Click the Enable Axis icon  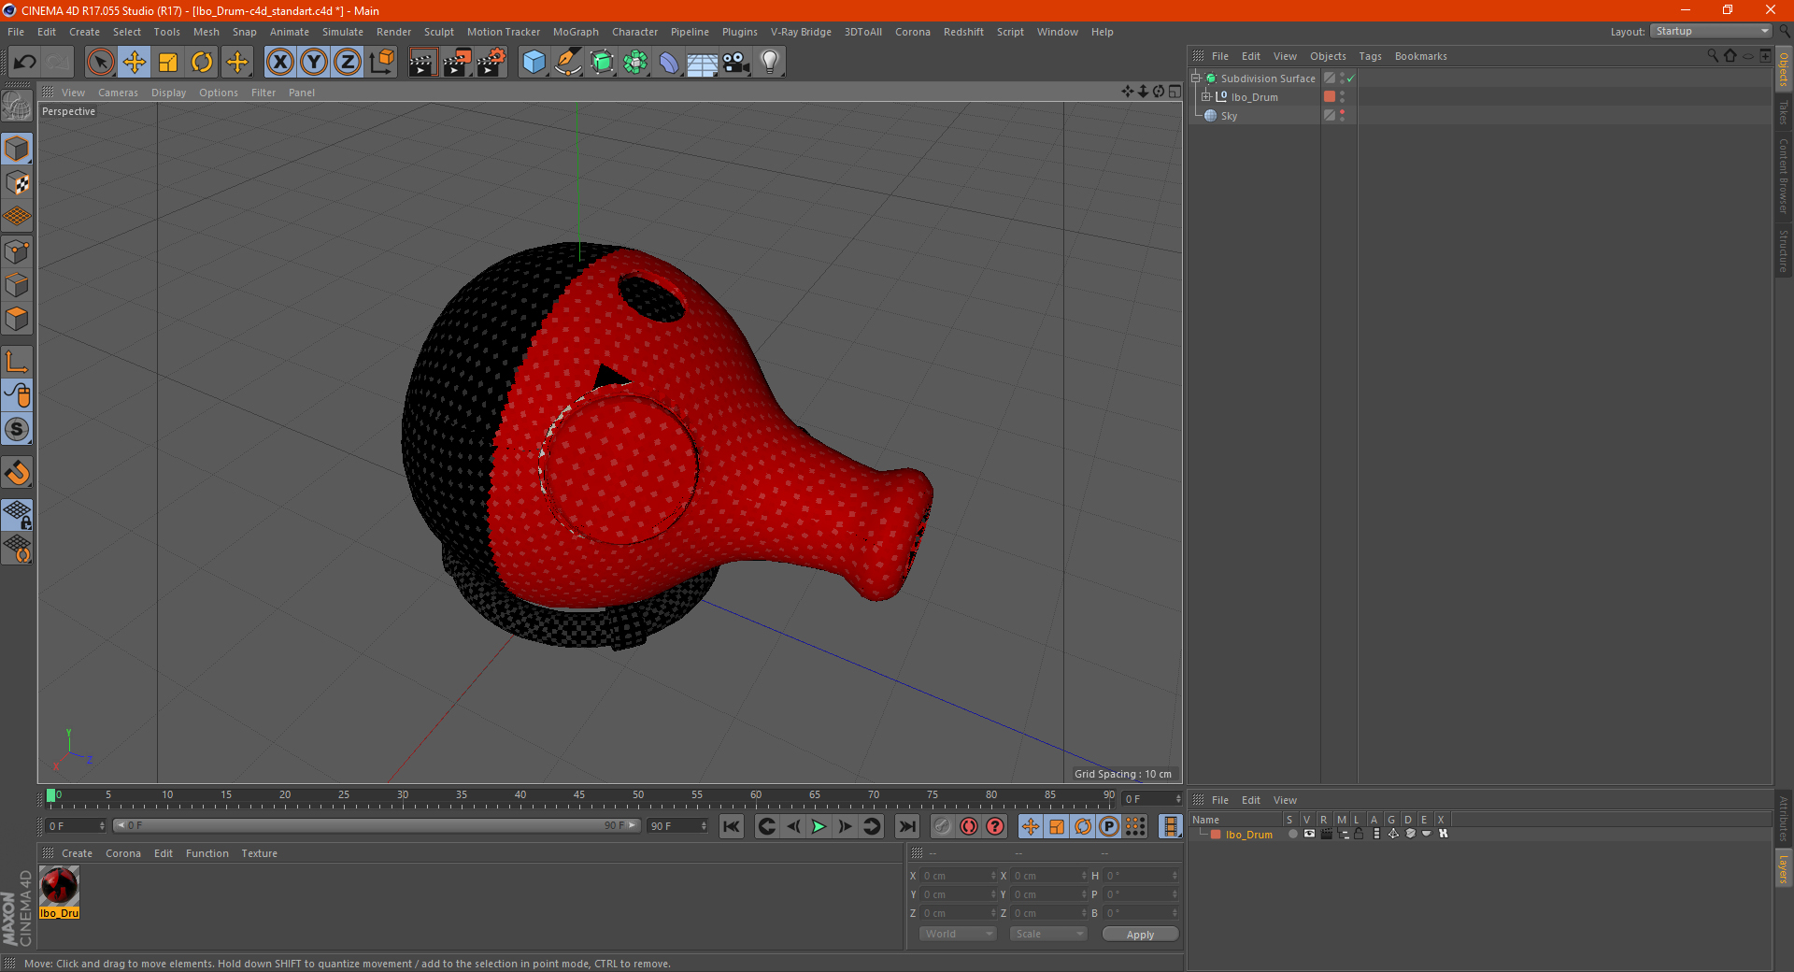coord(17,362)
